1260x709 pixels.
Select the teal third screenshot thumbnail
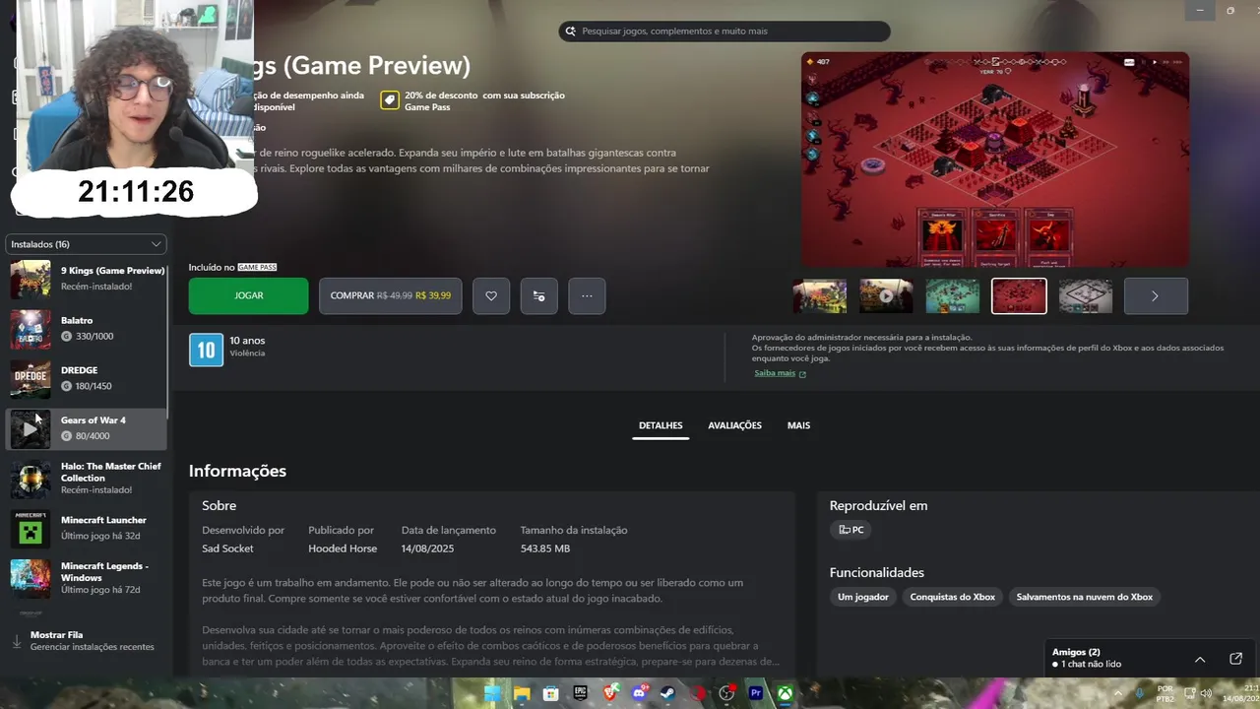coord(952,295)
